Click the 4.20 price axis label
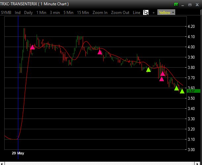The image size is (202, 165). 191,26
